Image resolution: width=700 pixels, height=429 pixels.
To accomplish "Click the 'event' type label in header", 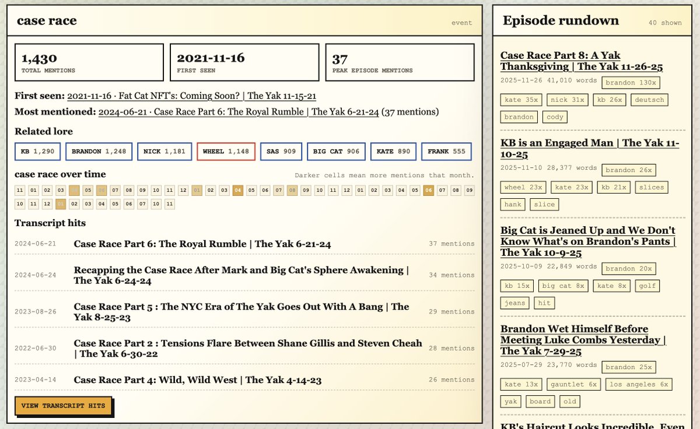I will click(462, 23).
